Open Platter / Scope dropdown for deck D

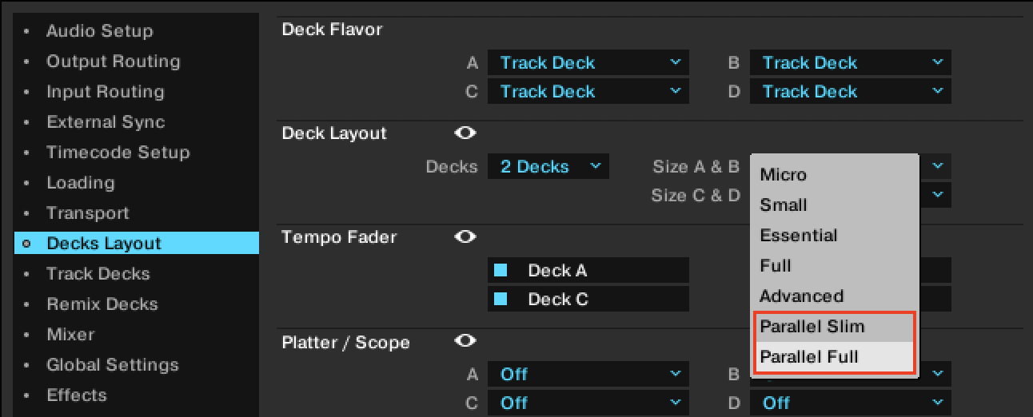click(851, 403)
